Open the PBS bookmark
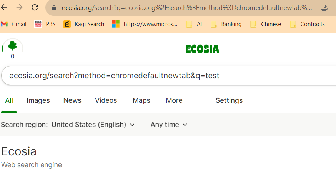 [45, 24]
